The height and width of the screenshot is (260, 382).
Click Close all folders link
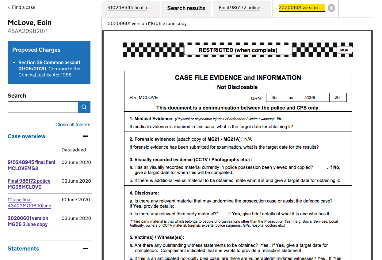pyautogui.click(x=73, y=124)
